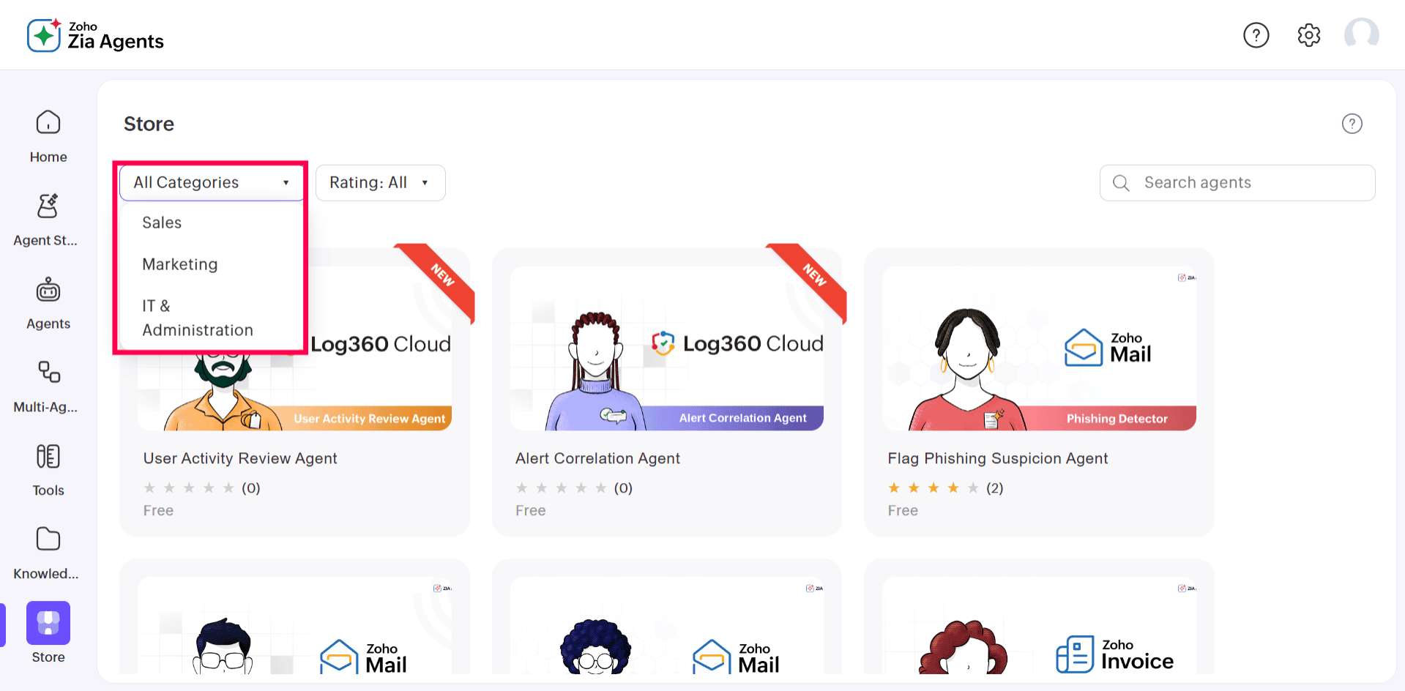Collapse the All Categories dropdown
Screen dimensions: 1405x691
pyautogui.click(x=212, y=183)
